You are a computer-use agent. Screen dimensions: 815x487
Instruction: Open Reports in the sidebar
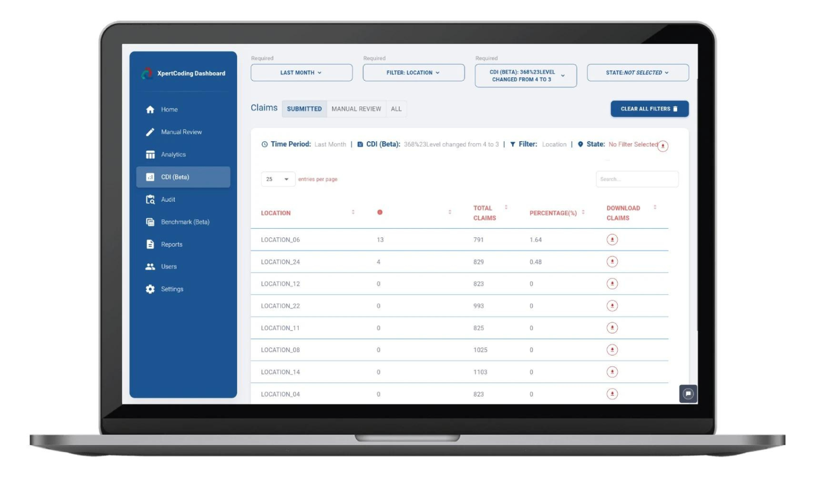click(183, 244)
